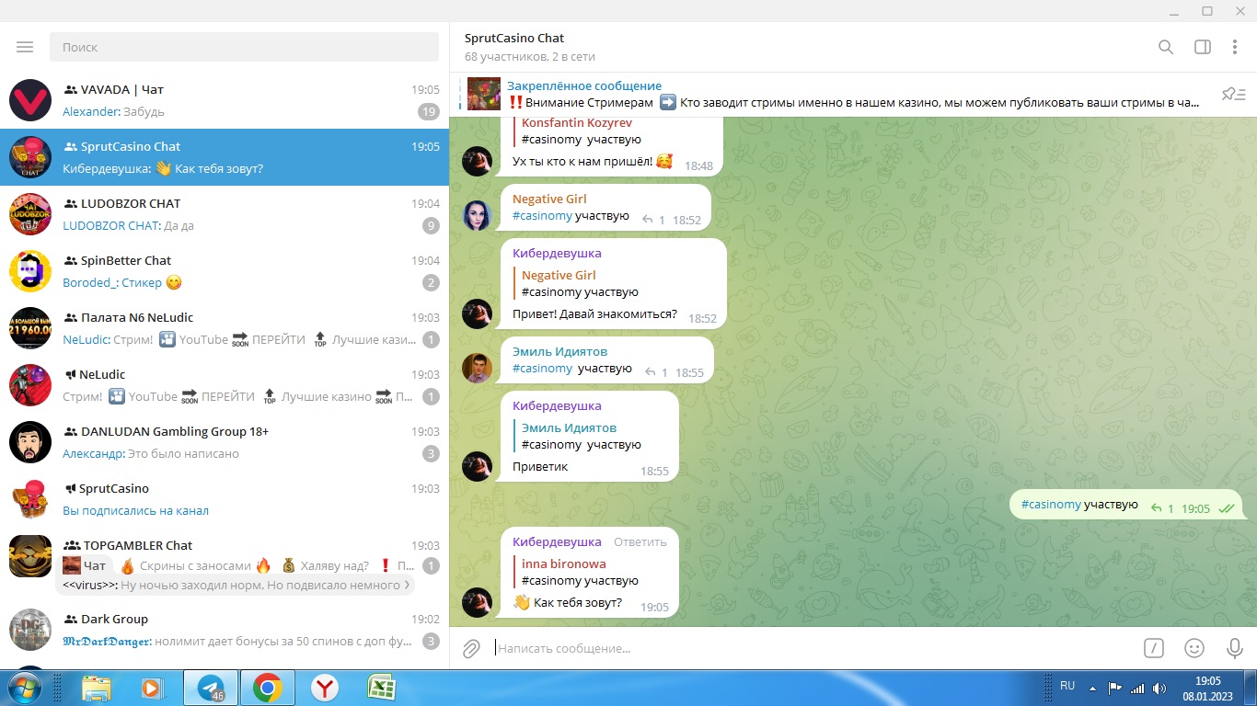Open the Dark Group conversation
1257x706 pixels.
225,630
